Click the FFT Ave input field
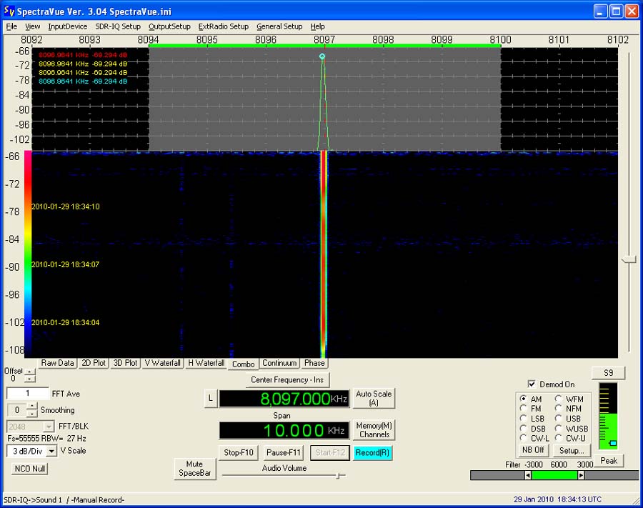 (x=27, y=394)
